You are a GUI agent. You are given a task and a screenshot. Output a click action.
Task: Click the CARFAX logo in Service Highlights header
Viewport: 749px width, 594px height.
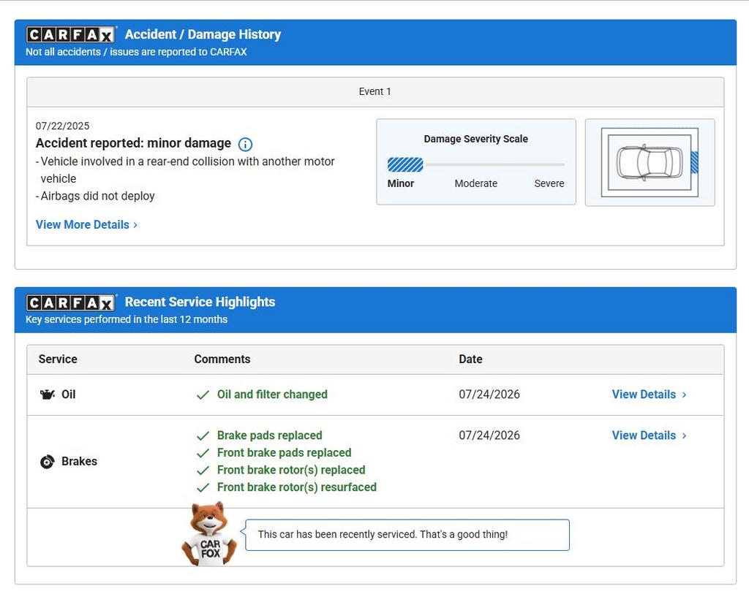[71, 302]
